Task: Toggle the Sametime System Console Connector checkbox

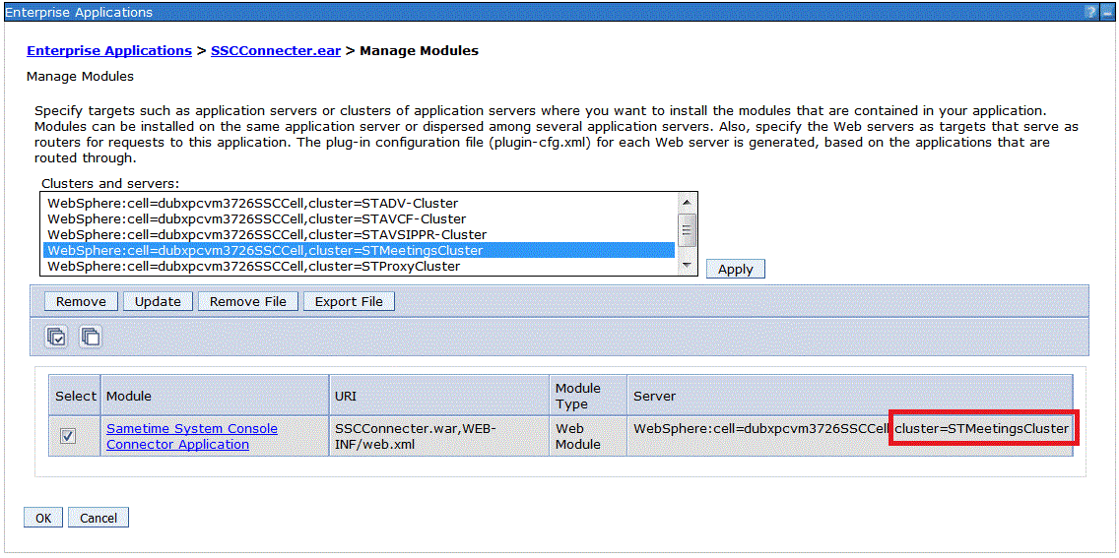Action: pyautogui.click(x=69, y=436)
